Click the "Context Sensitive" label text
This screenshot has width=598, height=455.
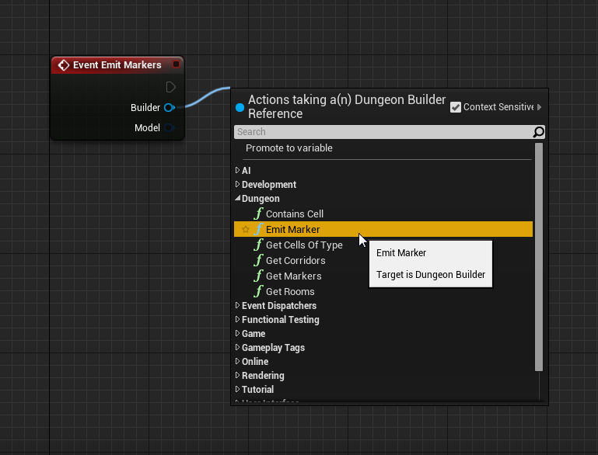click(x=498, y=107)
